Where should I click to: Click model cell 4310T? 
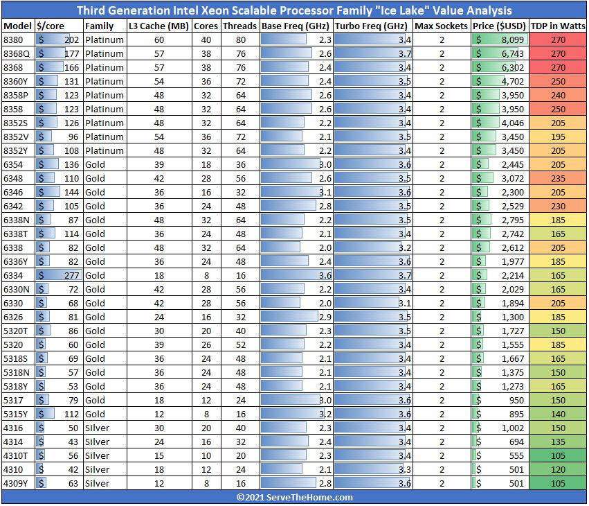[x=18, y=455]
